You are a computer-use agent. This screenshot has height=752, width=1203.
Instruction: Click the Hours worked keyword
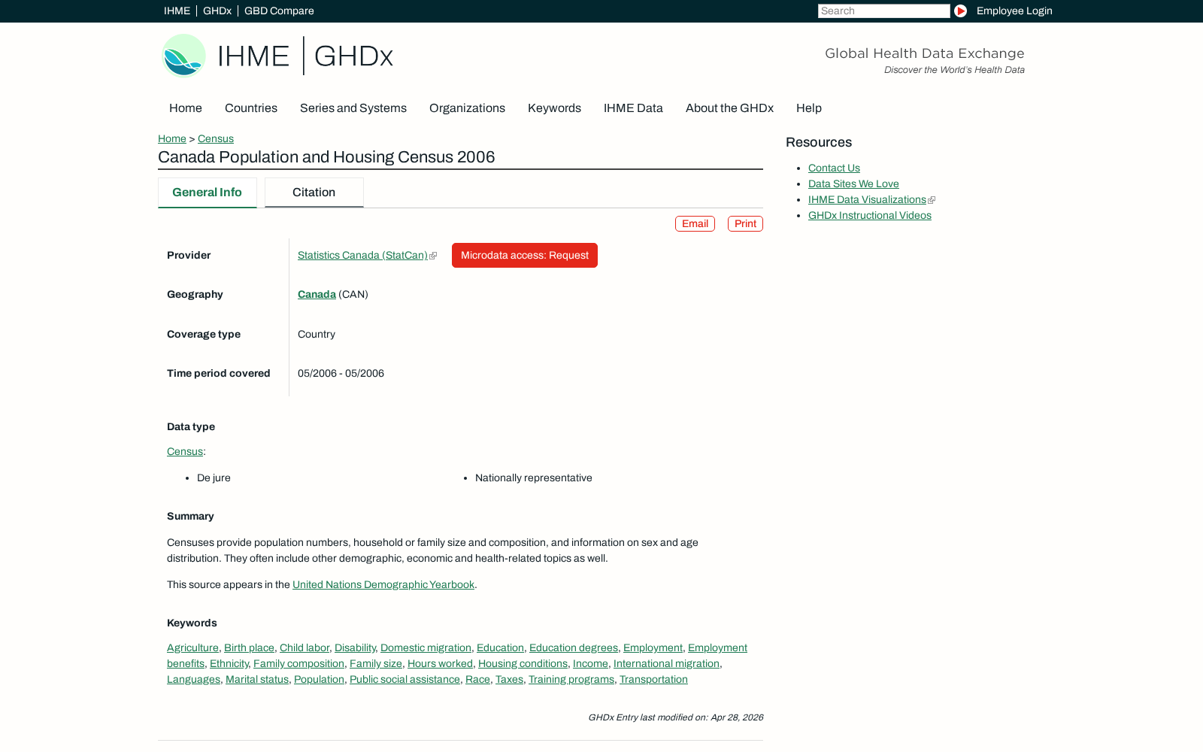[x=440, y=663]
